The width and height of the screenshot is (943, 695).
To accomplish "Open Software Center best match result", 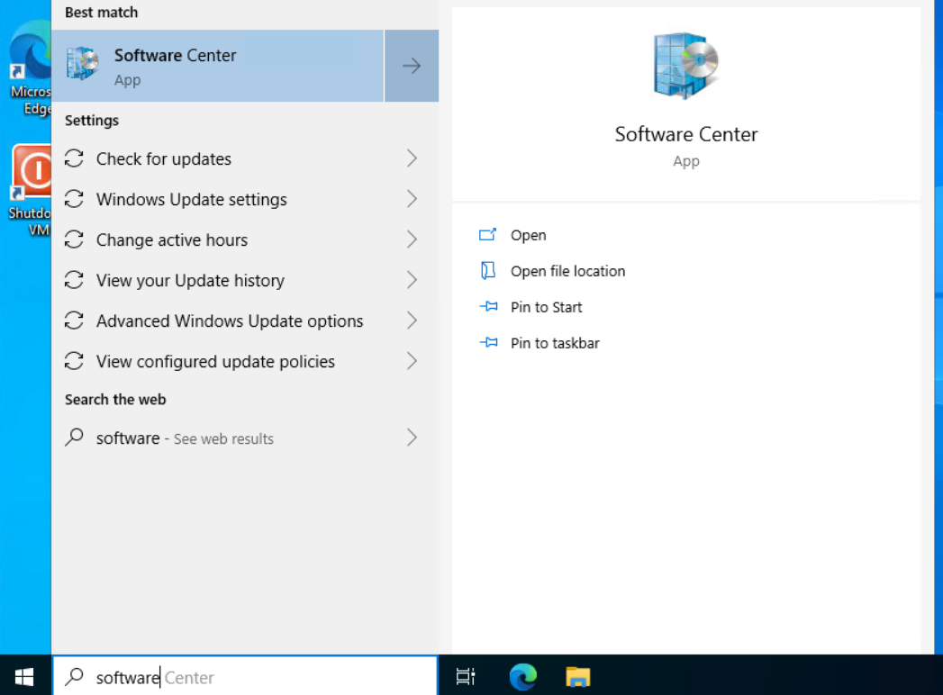I will coord(218,66).
